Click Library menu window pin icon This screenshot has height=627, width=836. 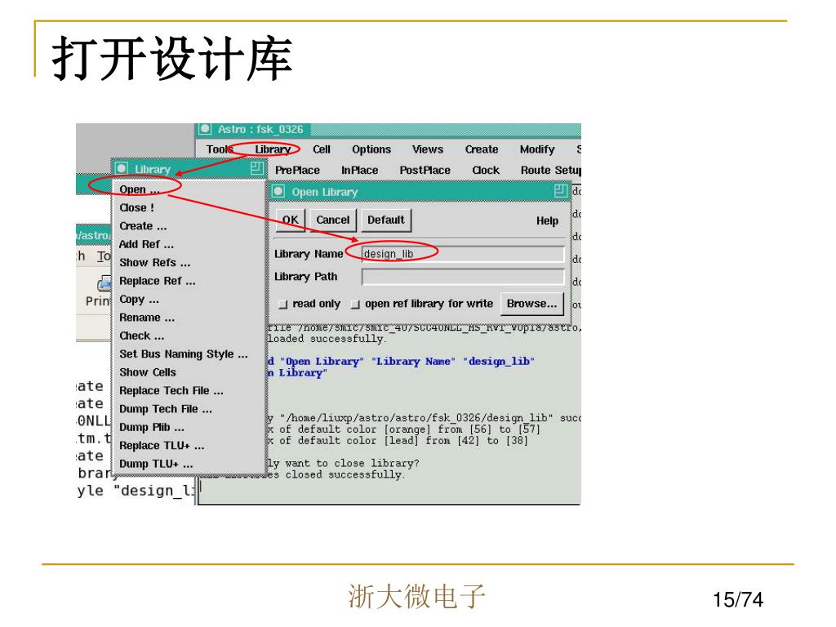257,168
